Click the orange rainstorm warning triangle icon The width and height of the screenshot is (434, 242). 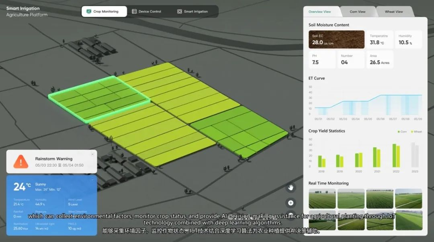pos(21,161)
